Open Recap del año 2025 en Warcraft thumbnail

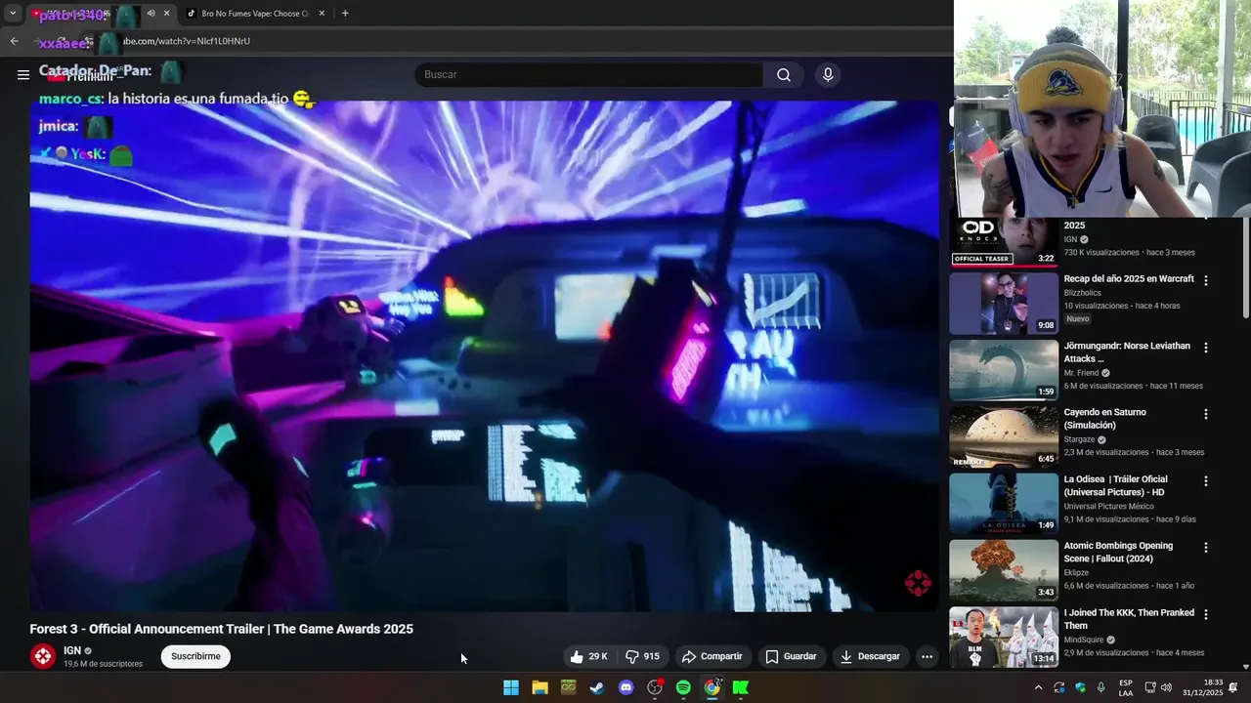(1004, 303)
